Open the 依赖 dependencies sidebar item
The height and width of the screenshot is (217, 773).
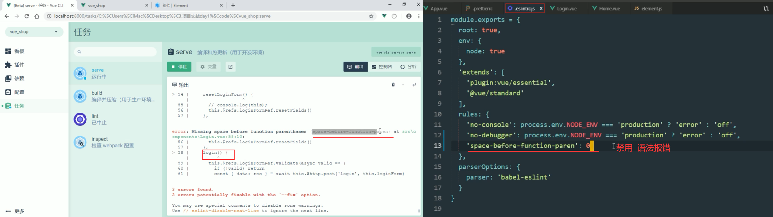pyautogui.click(x=15, y=79)
